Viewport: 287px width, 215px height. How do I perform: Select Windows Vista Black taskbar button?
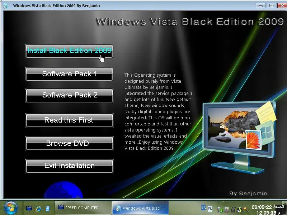point(140,208)
